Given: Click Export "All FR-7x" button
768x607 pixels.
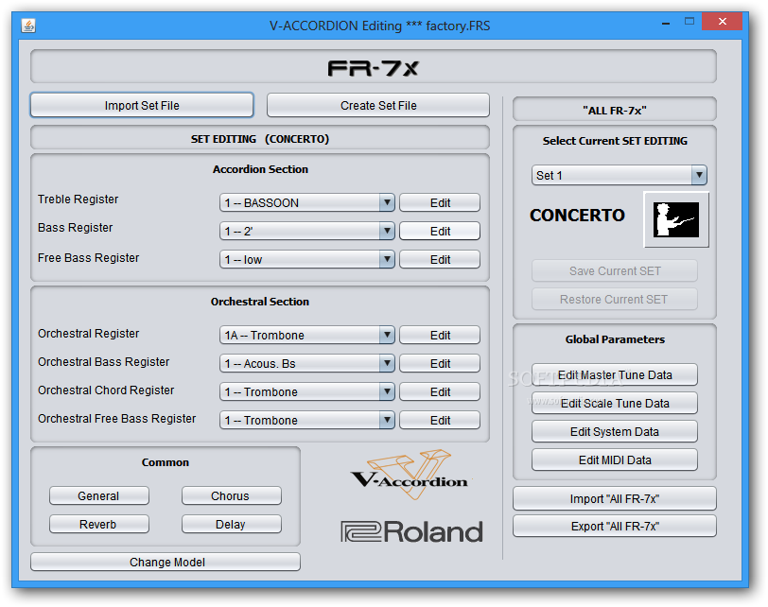Looking at the screenshot, I should pyautogui.click(x=615, y=527).
